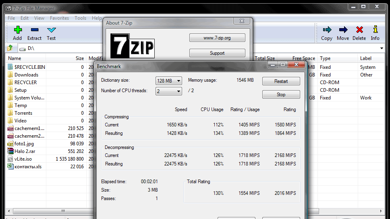This screenshot has height=219, width=390.
Task: Select the cachemem1 PNG file icon
Action: point(10,128)
